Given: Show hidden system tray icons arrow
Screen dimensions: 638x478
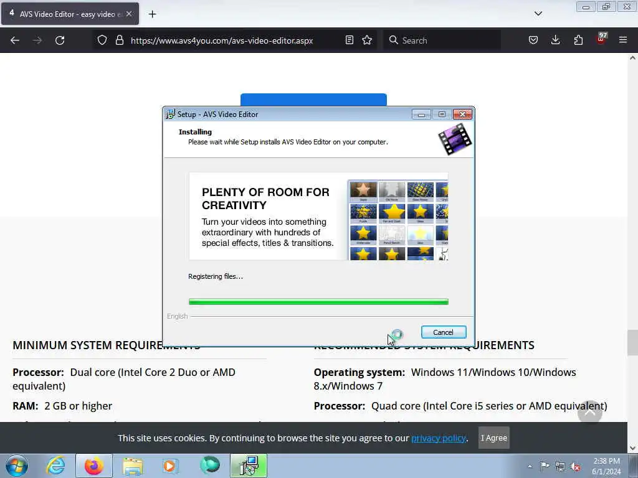Looking at the screenshot, I should pyautogui.click(x=530, y=466).
